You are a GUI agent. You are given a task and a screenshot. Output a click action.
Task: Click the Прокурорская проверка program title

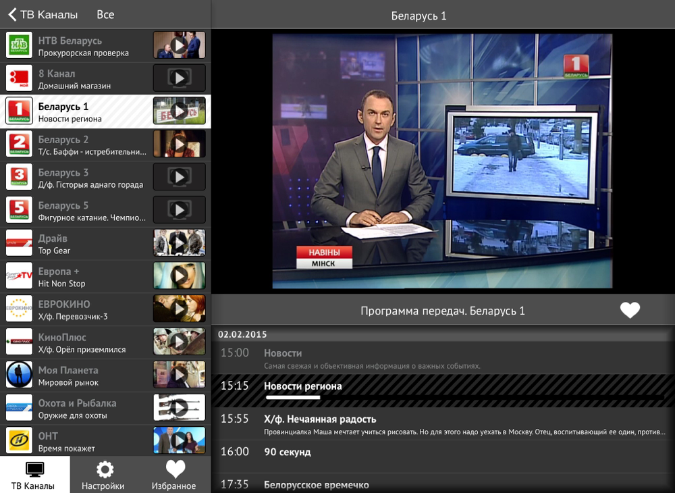[84, 53]
